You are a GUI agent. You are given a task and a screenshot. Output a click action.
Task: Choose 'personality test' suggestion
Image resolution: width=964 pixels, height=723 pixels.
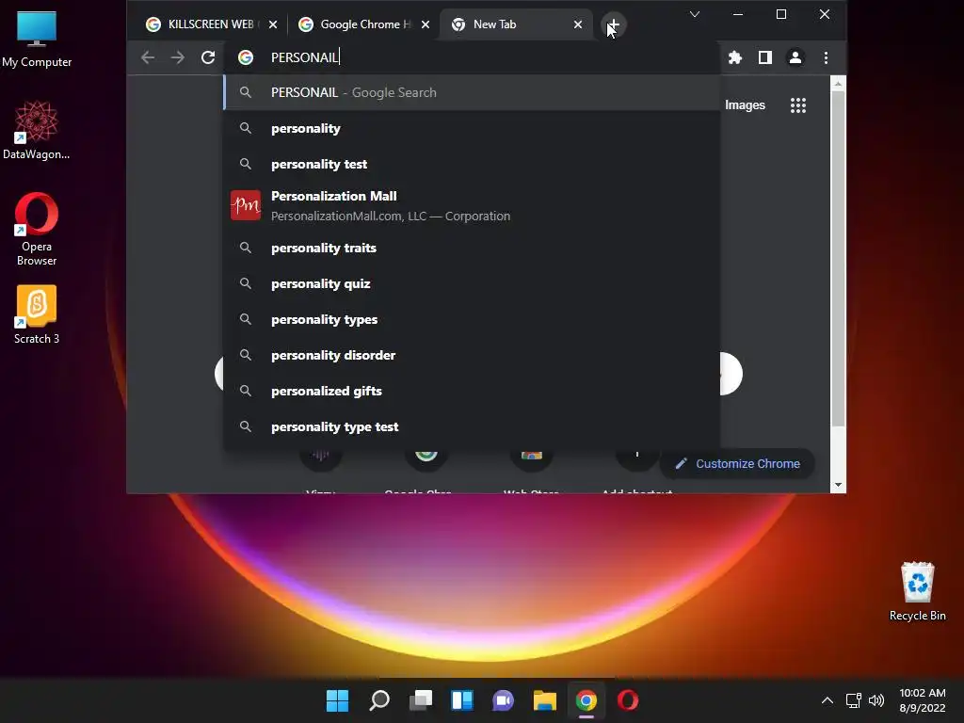(x=472, y=164)
